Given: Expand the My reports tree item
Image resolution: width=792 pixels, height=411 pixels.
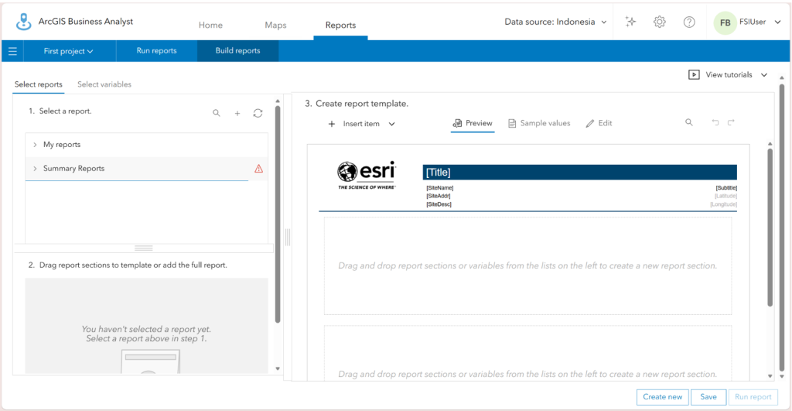Looking at the screenshot, I should click(35, 145).
